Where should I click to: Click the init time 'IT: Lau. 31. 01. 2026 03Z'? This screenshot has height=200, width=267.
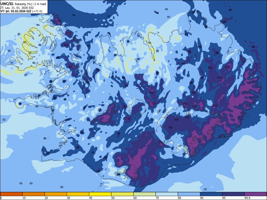coord(17,8)
